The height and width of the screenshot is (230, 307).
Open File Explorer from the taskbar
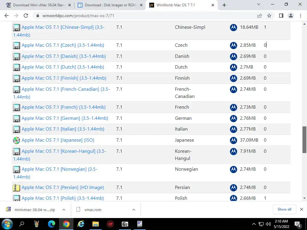pyautogui.click(x=96, y=224)
